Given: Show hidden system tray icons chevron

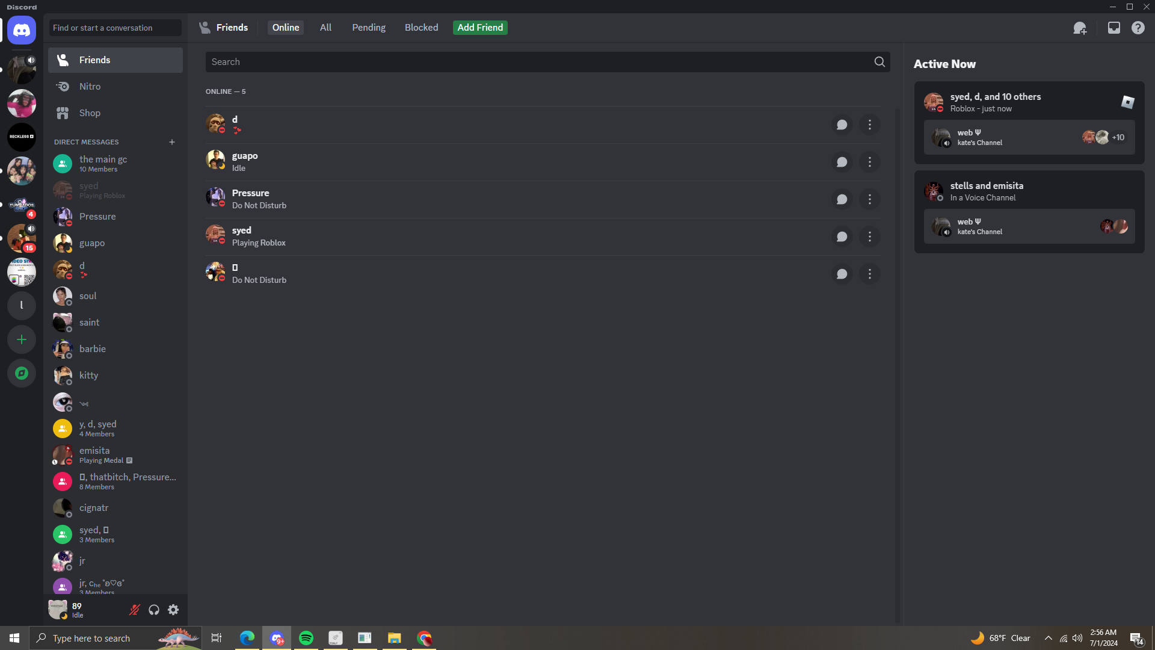Looking at the screenshot, I should click(1049, 638).
